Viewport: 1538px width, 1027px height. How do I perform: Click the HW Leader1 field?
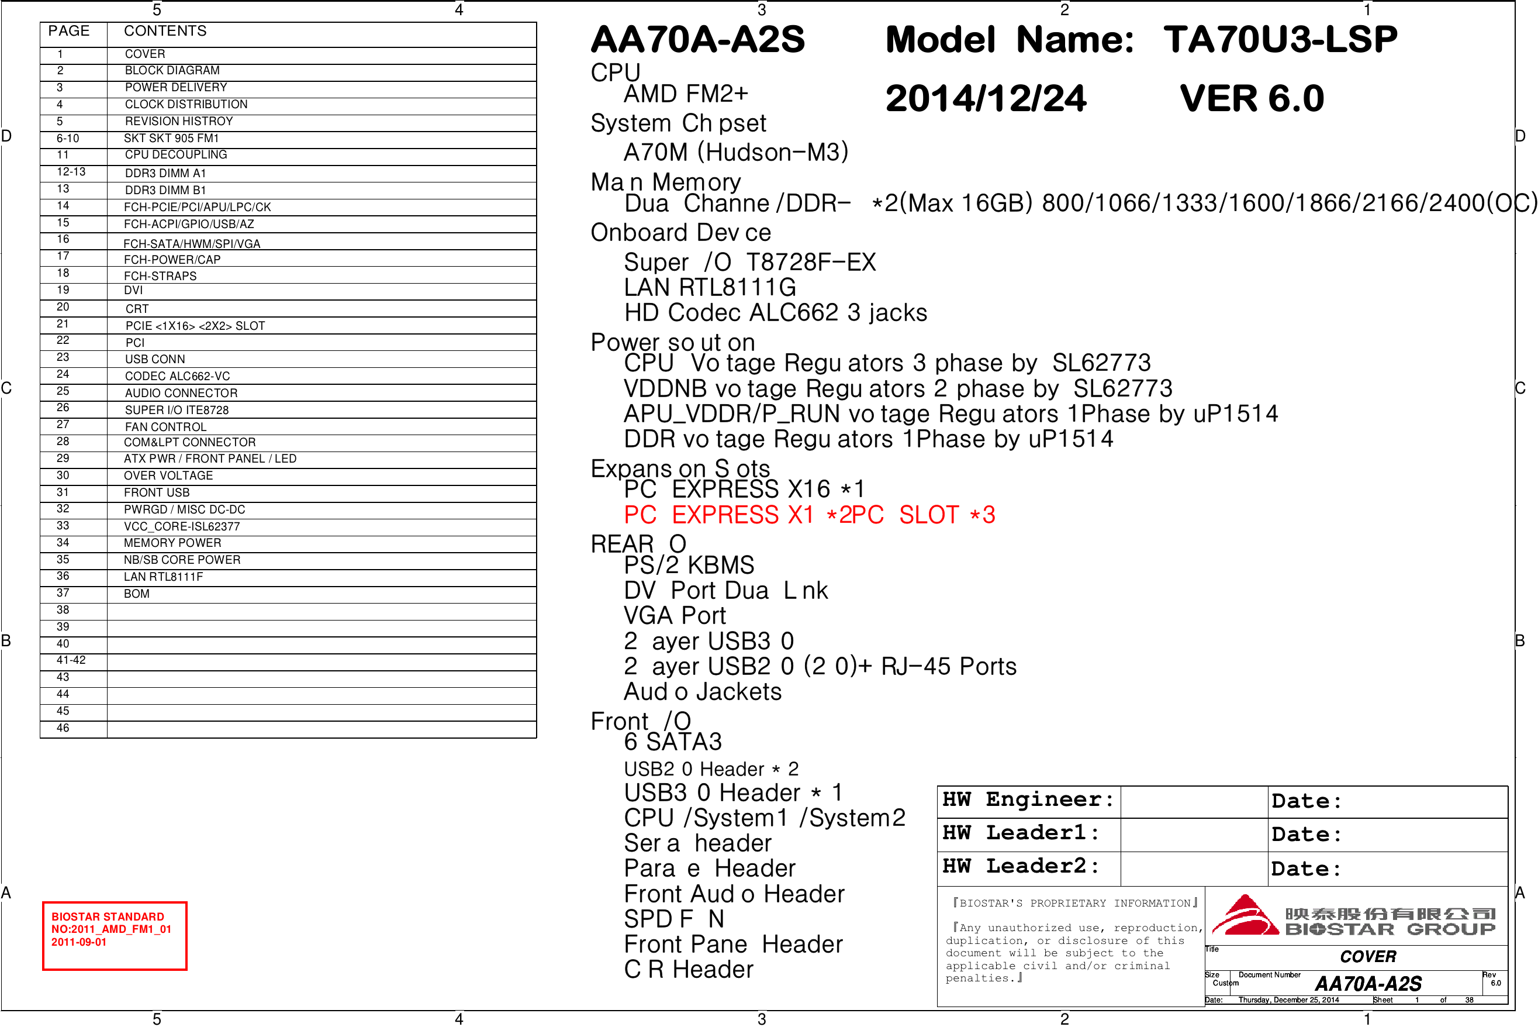pyautogui.click(x=1194, y=836)
